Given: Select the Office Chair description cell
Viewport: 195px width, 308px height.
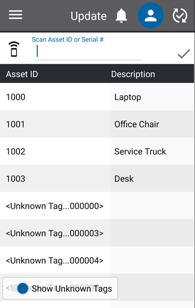Looking at the screenshot, I should coord(152,124).
